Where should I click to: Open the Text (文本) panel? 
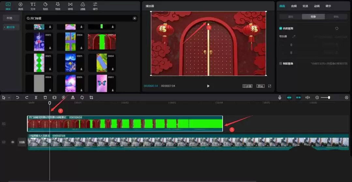(33, 6)
